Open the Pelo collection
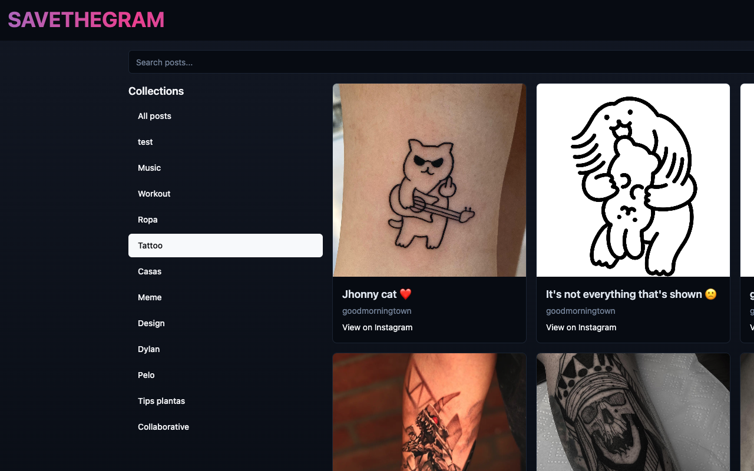Viewport: 754px width, 471px height. [226, 375]
